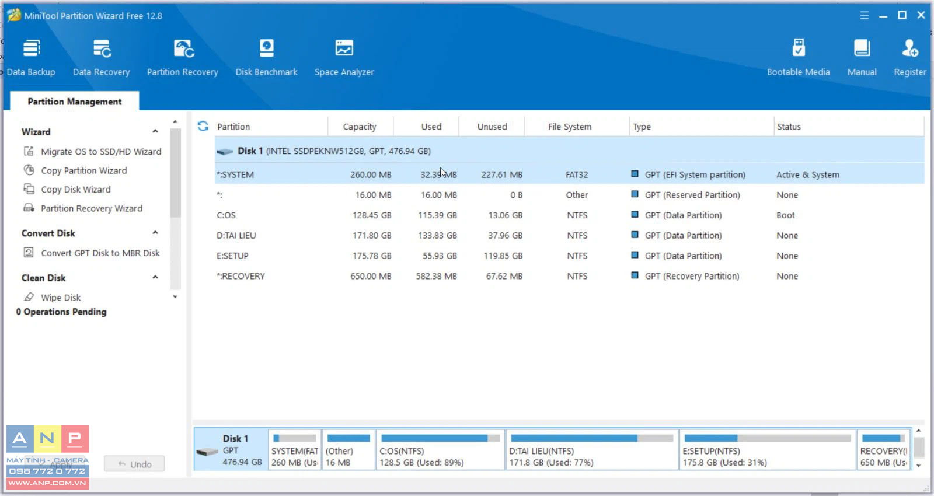Click the Reserved Partition type square
Screen dimensions: 934x496
(x=635, y=194)
